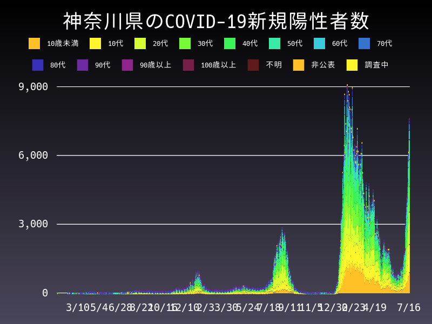Click the chart title 神奈川県のCOVID-19新規陽性者数

point(216,22)
